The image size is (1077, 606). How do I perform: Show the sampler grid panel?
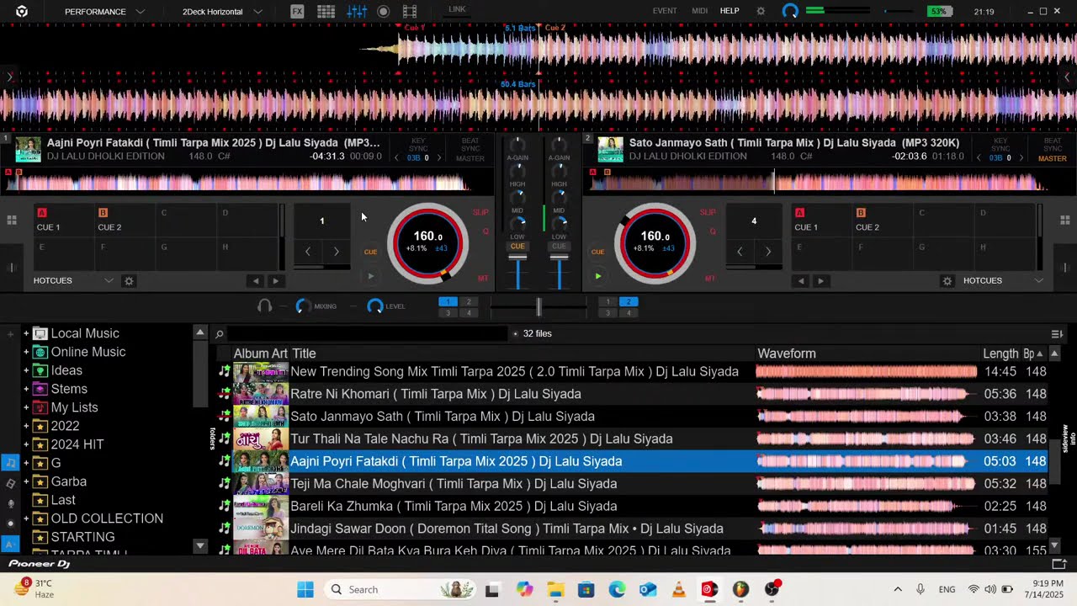pos(326,11)
